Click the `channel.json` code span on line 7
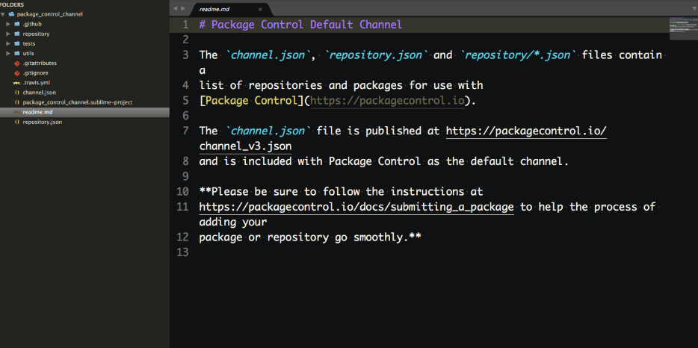 [x=268, y=131]
